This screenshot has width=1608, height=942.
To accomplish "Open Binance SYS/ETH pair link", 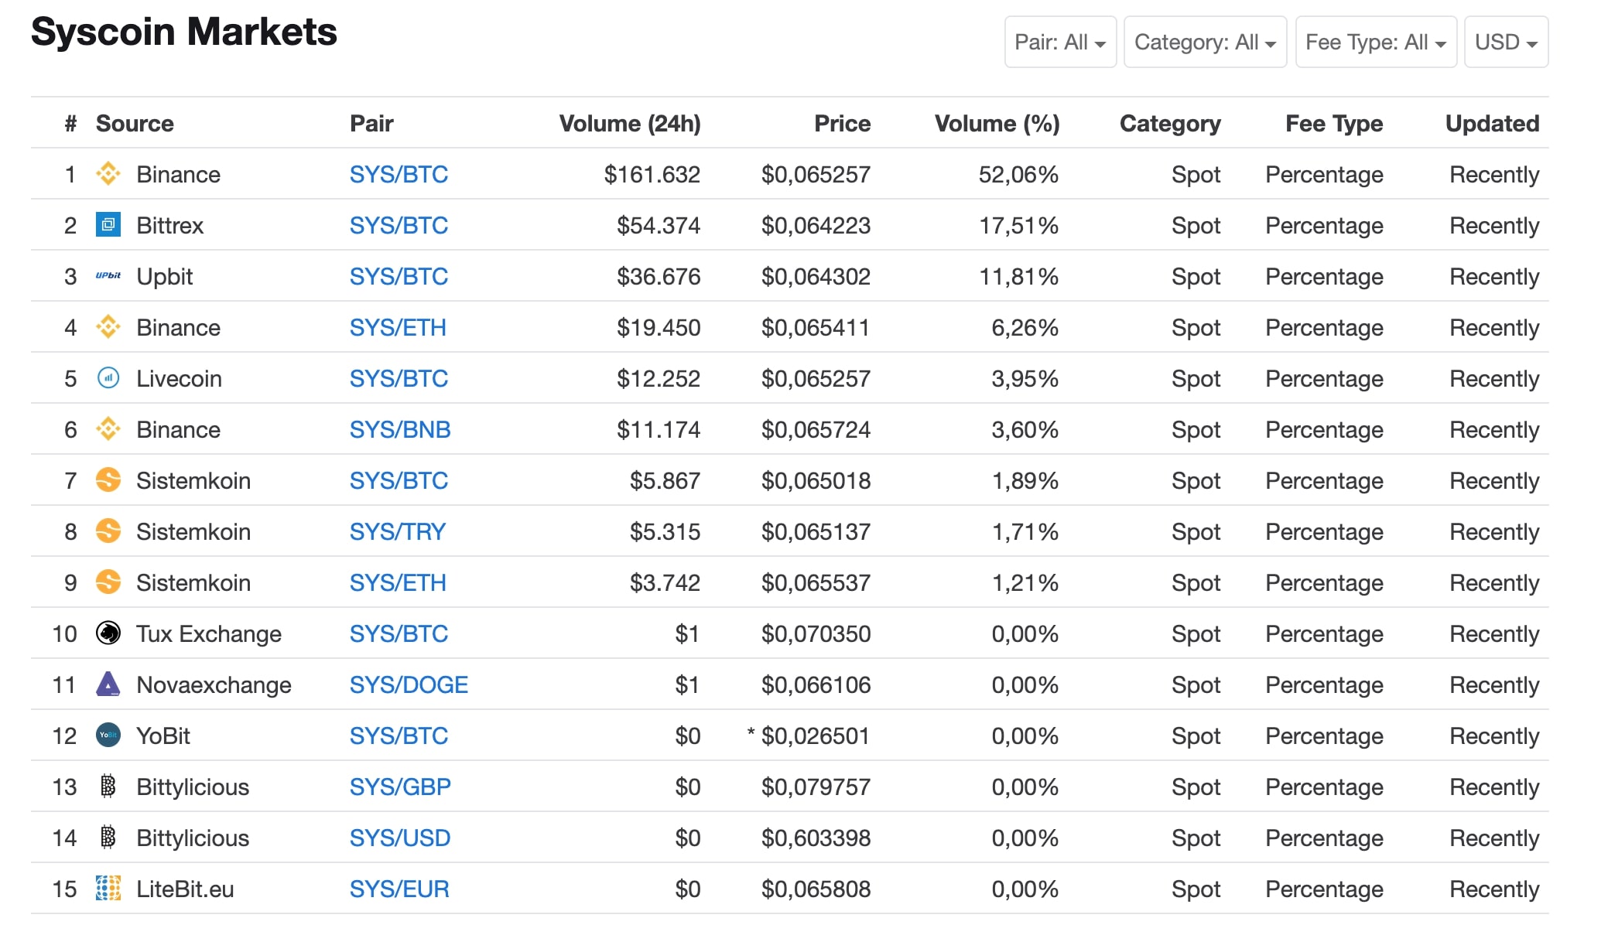I will (398, 328).
